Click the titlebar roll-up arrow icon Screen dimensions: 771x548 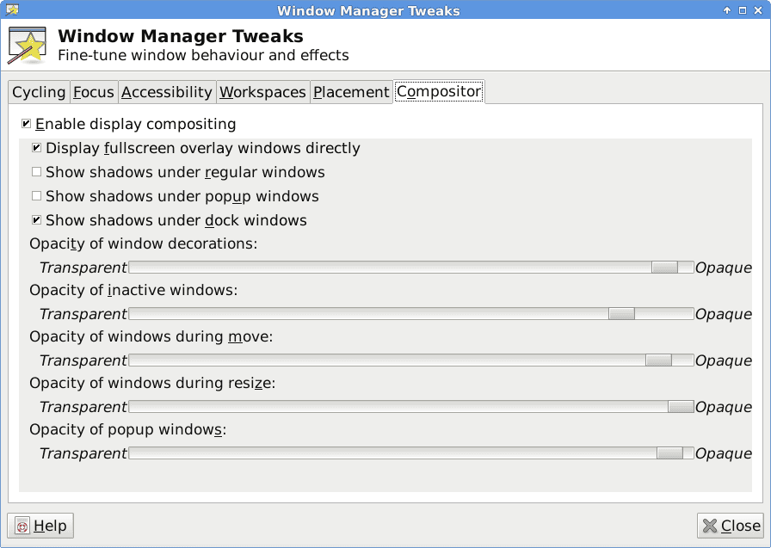[x=727, y=10]
